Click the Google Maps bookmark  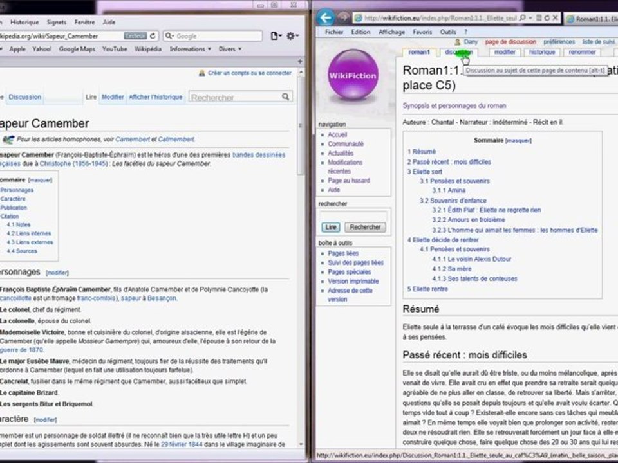pyautogui.click(x=77, y=49)
